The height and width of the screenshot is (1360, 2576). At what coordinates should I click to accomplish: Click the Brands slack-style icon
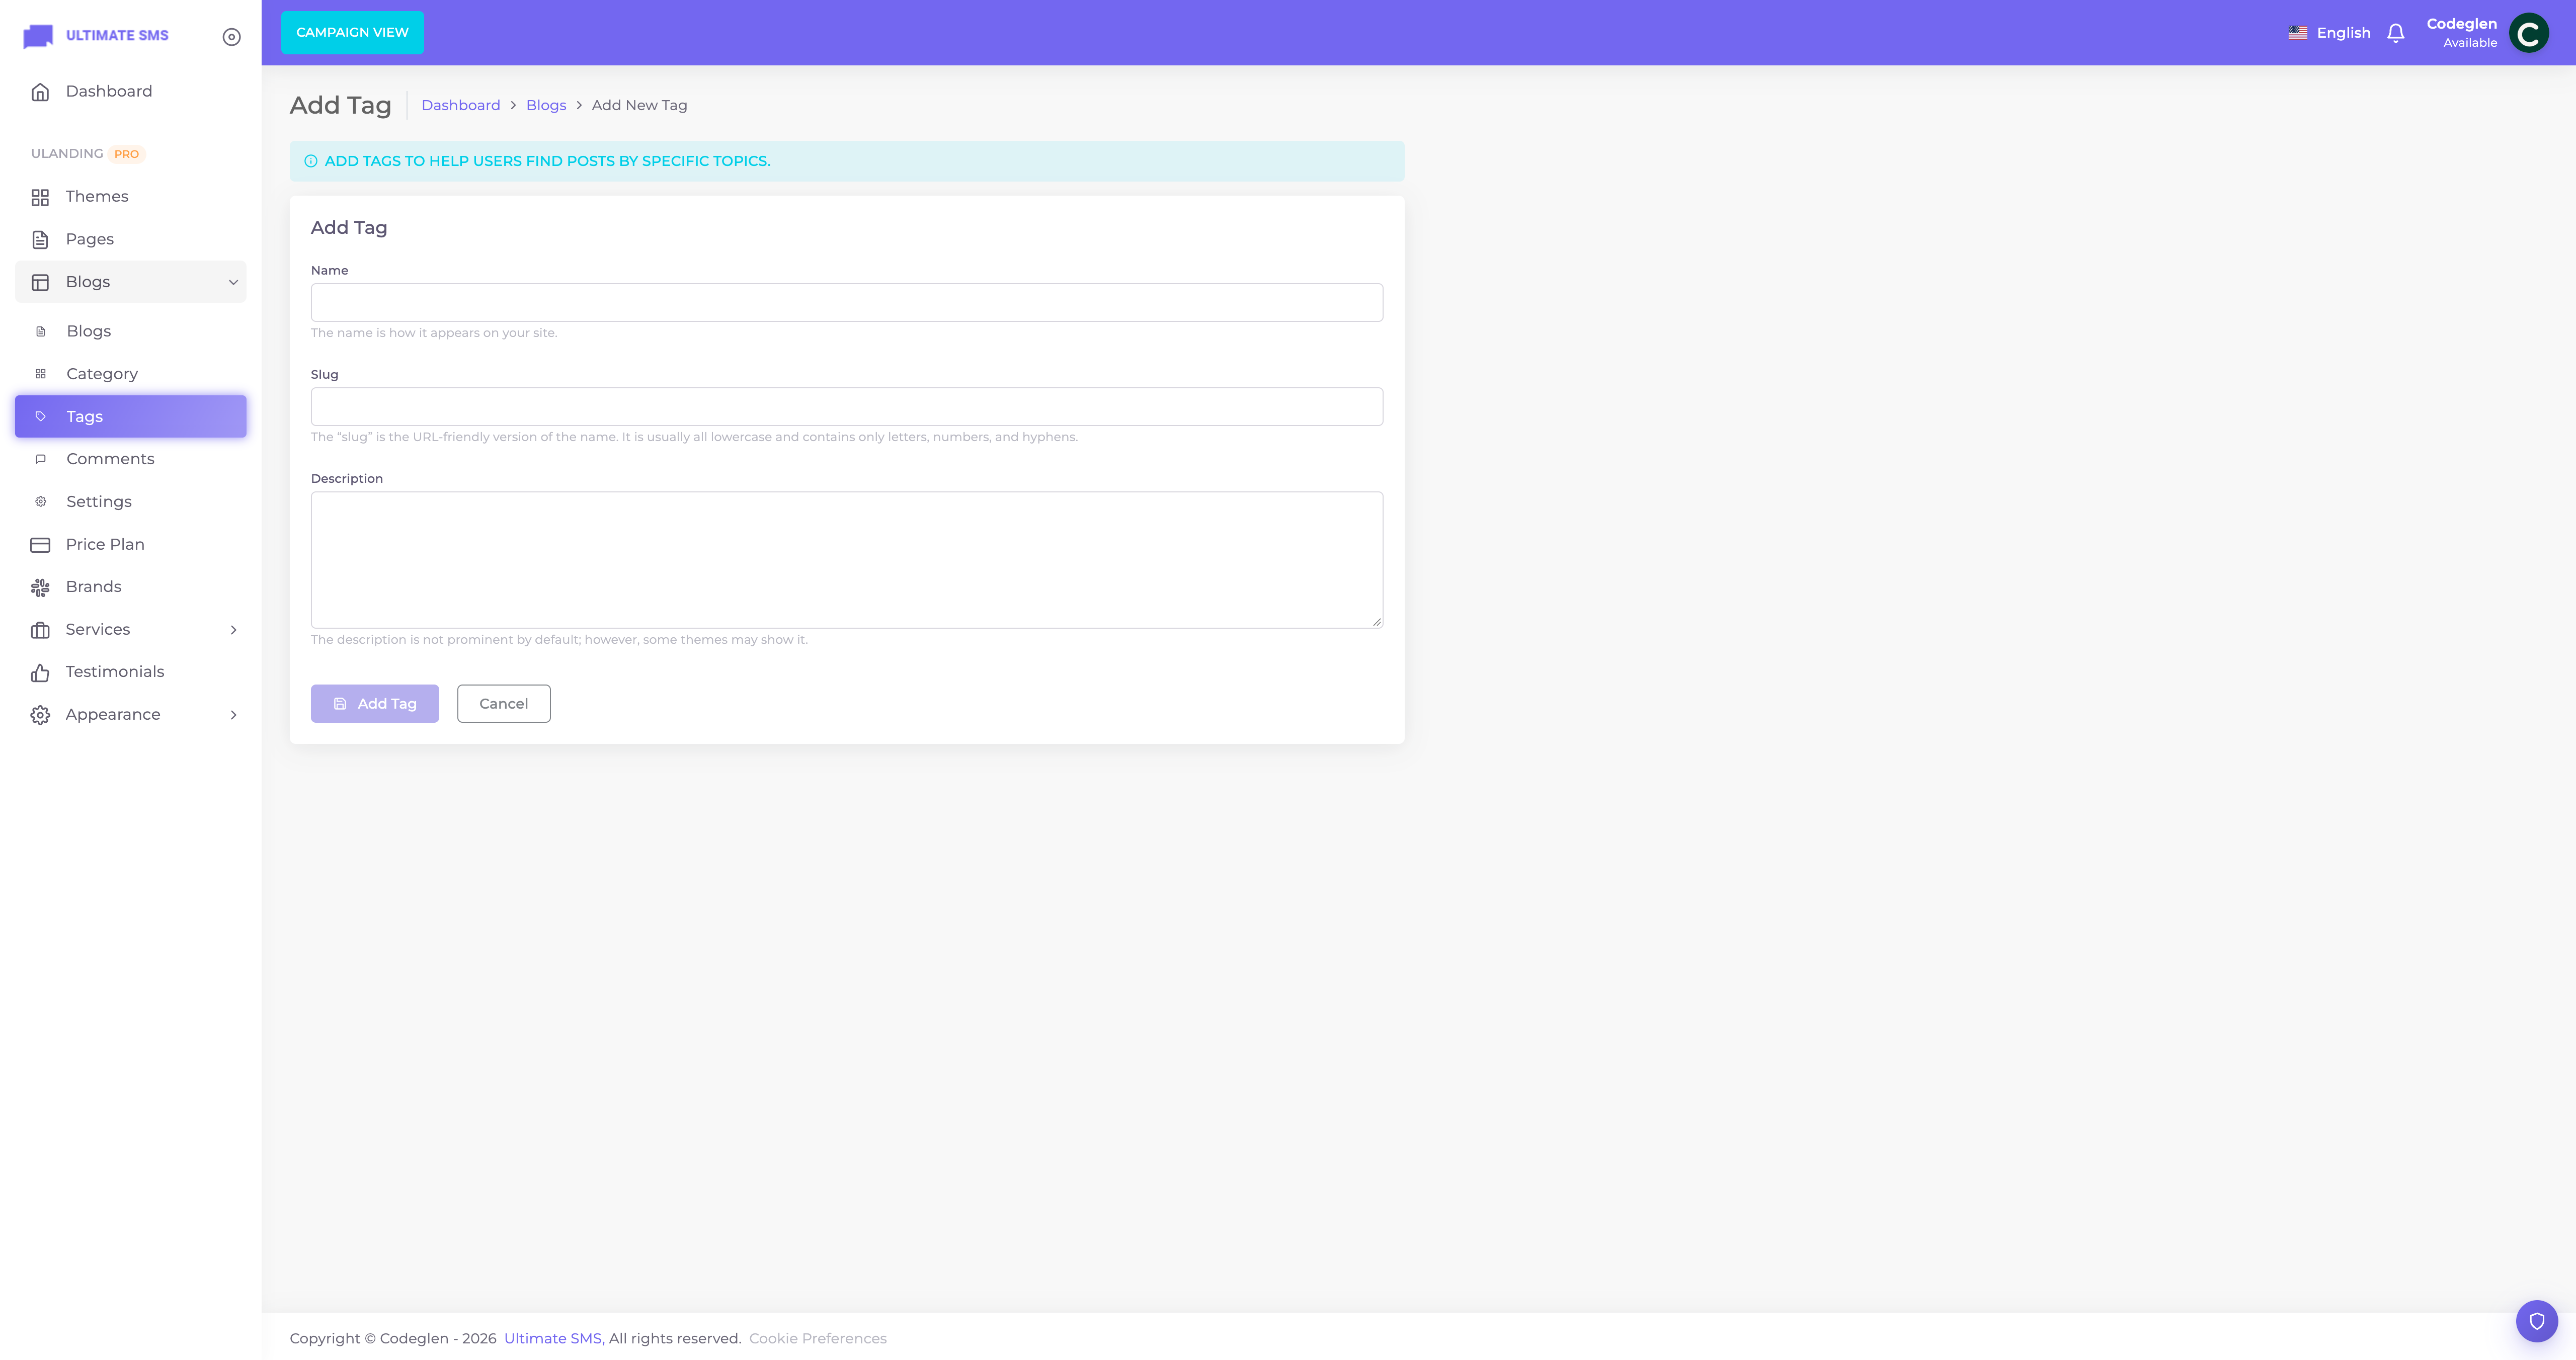[40, 588]
